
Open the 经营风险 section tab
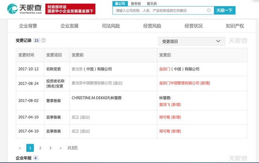[x=152, y=26]
